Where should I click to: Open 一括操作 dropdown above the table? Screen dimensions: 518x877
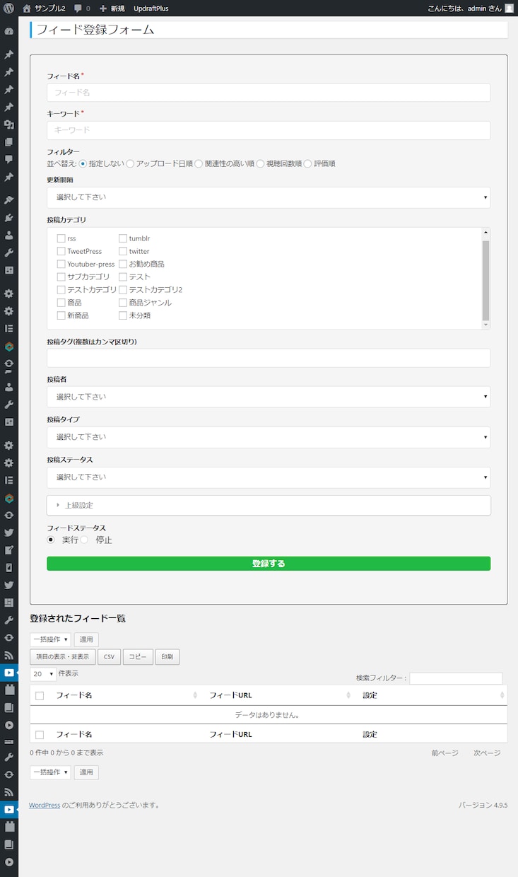(x=50, y=639)
